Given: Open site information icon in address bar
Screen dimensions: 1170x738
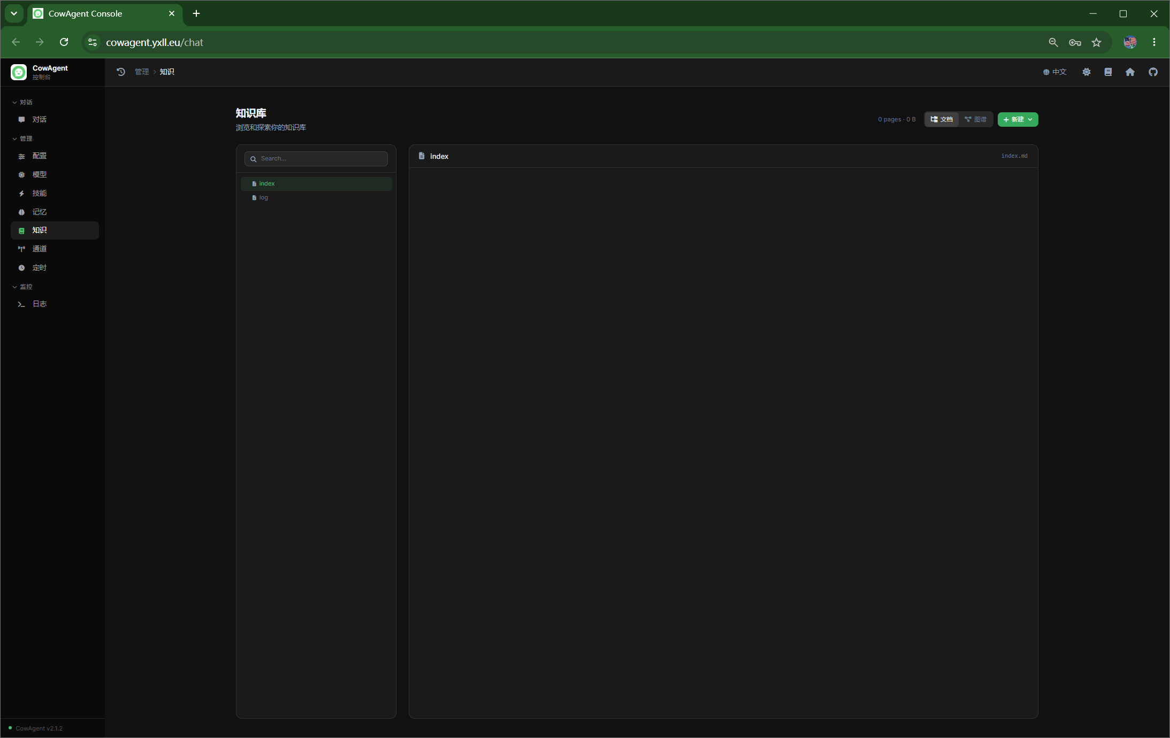Looking at the screenshot, I should point(93,42).
